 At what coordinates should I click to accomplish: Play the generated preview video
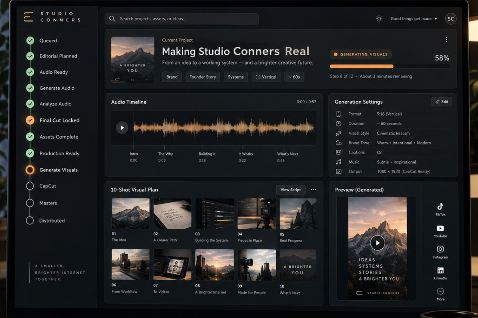click(377, 243)
